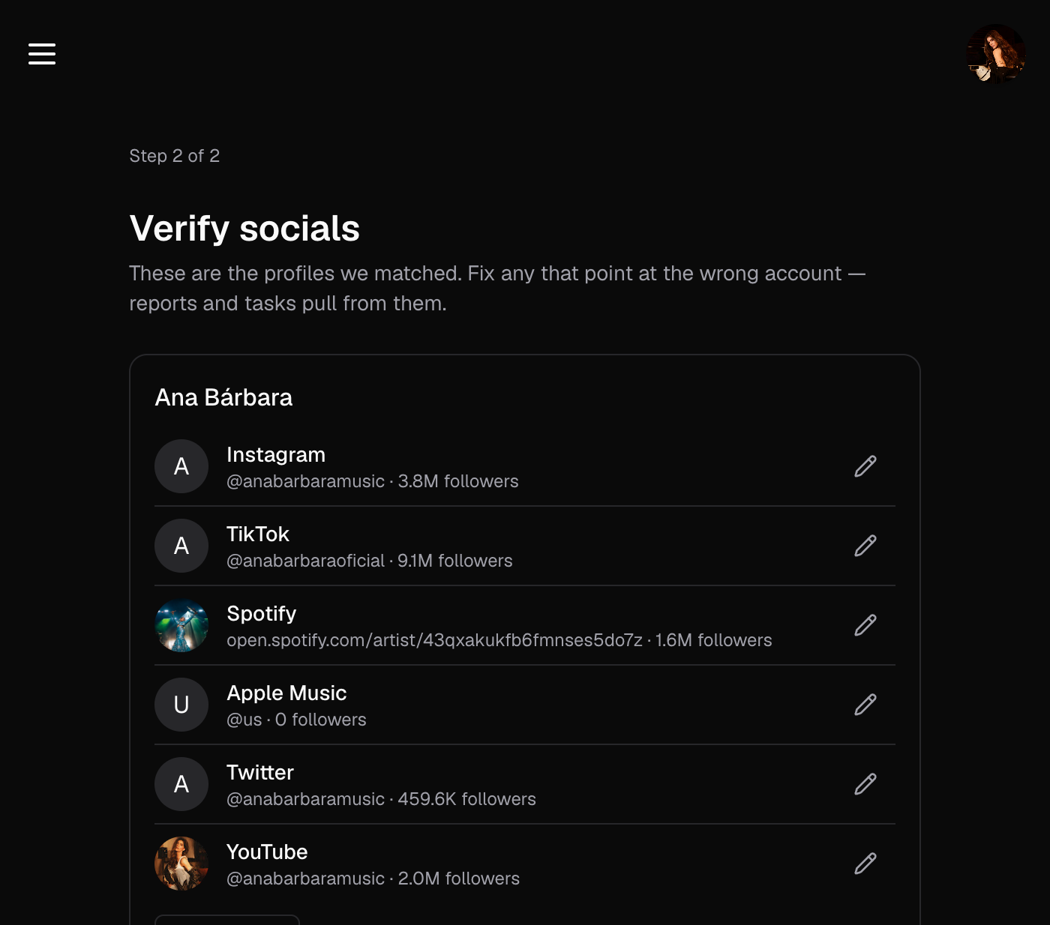The width and height of the screenshot is (1050, 925).
Task: Click the handle with 2.0M followers
Action: tap(373, 879)
